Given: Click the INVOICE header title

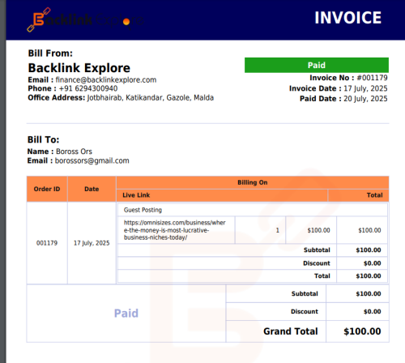Looking at the screenshot, I should tap(347, 18).
